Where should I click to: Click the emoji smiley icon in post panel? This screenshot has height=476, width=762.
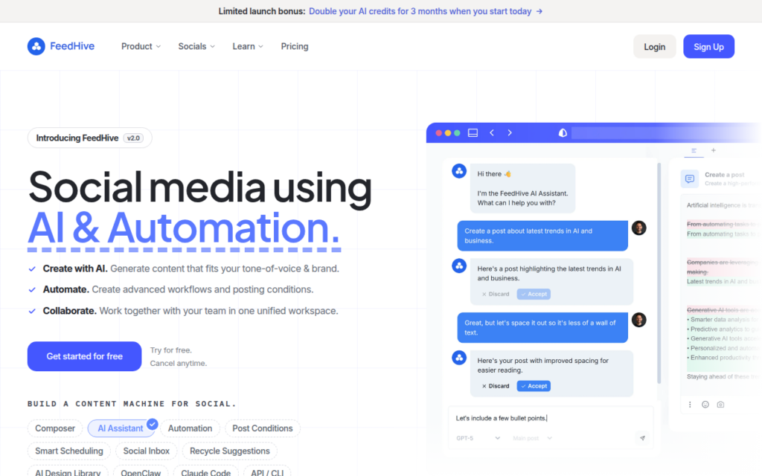tap(705, 404)
